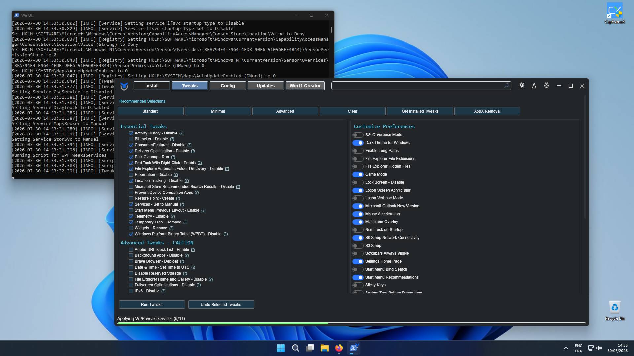Select the Tweaks tab

tap(190, 86)
